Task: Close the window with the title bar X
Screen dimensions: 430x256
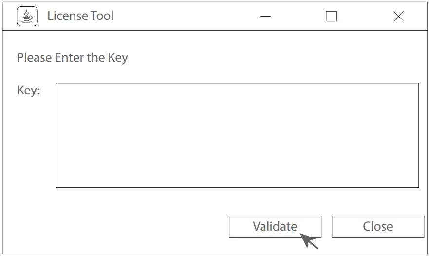Action: click(x=398, y=17)
